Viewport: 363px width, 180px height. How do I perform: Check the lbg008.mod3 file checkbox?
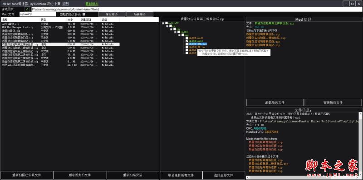tap(186, 38)
